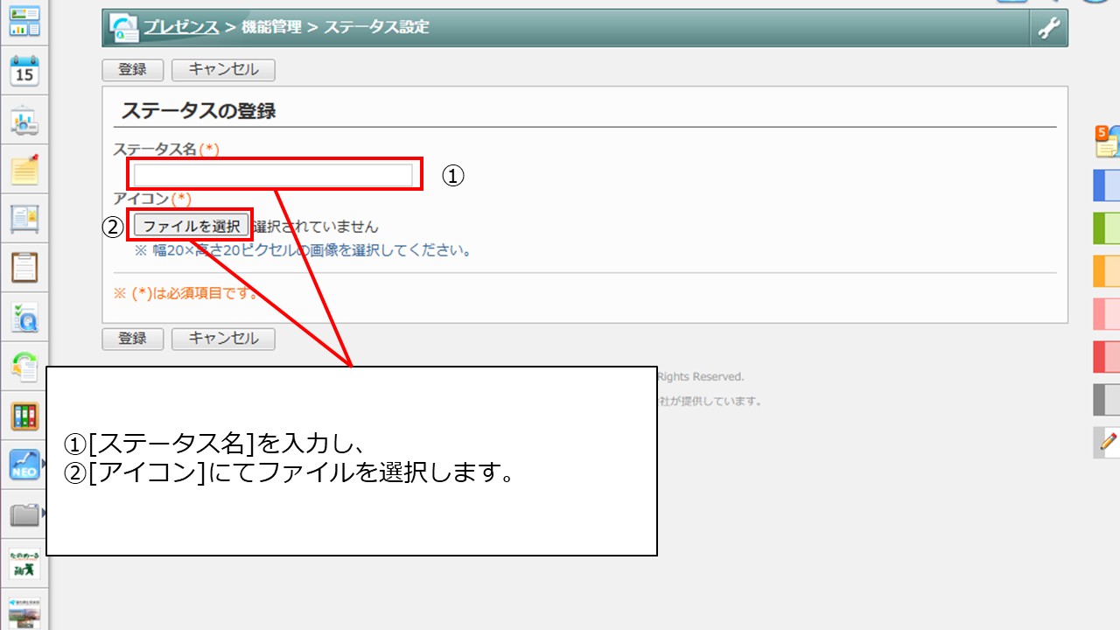Click the 幅20×高さ20ピクセル image size note
Image resolution: width=1120 pixels, height=630 pixels.
[x=303, y=250]
